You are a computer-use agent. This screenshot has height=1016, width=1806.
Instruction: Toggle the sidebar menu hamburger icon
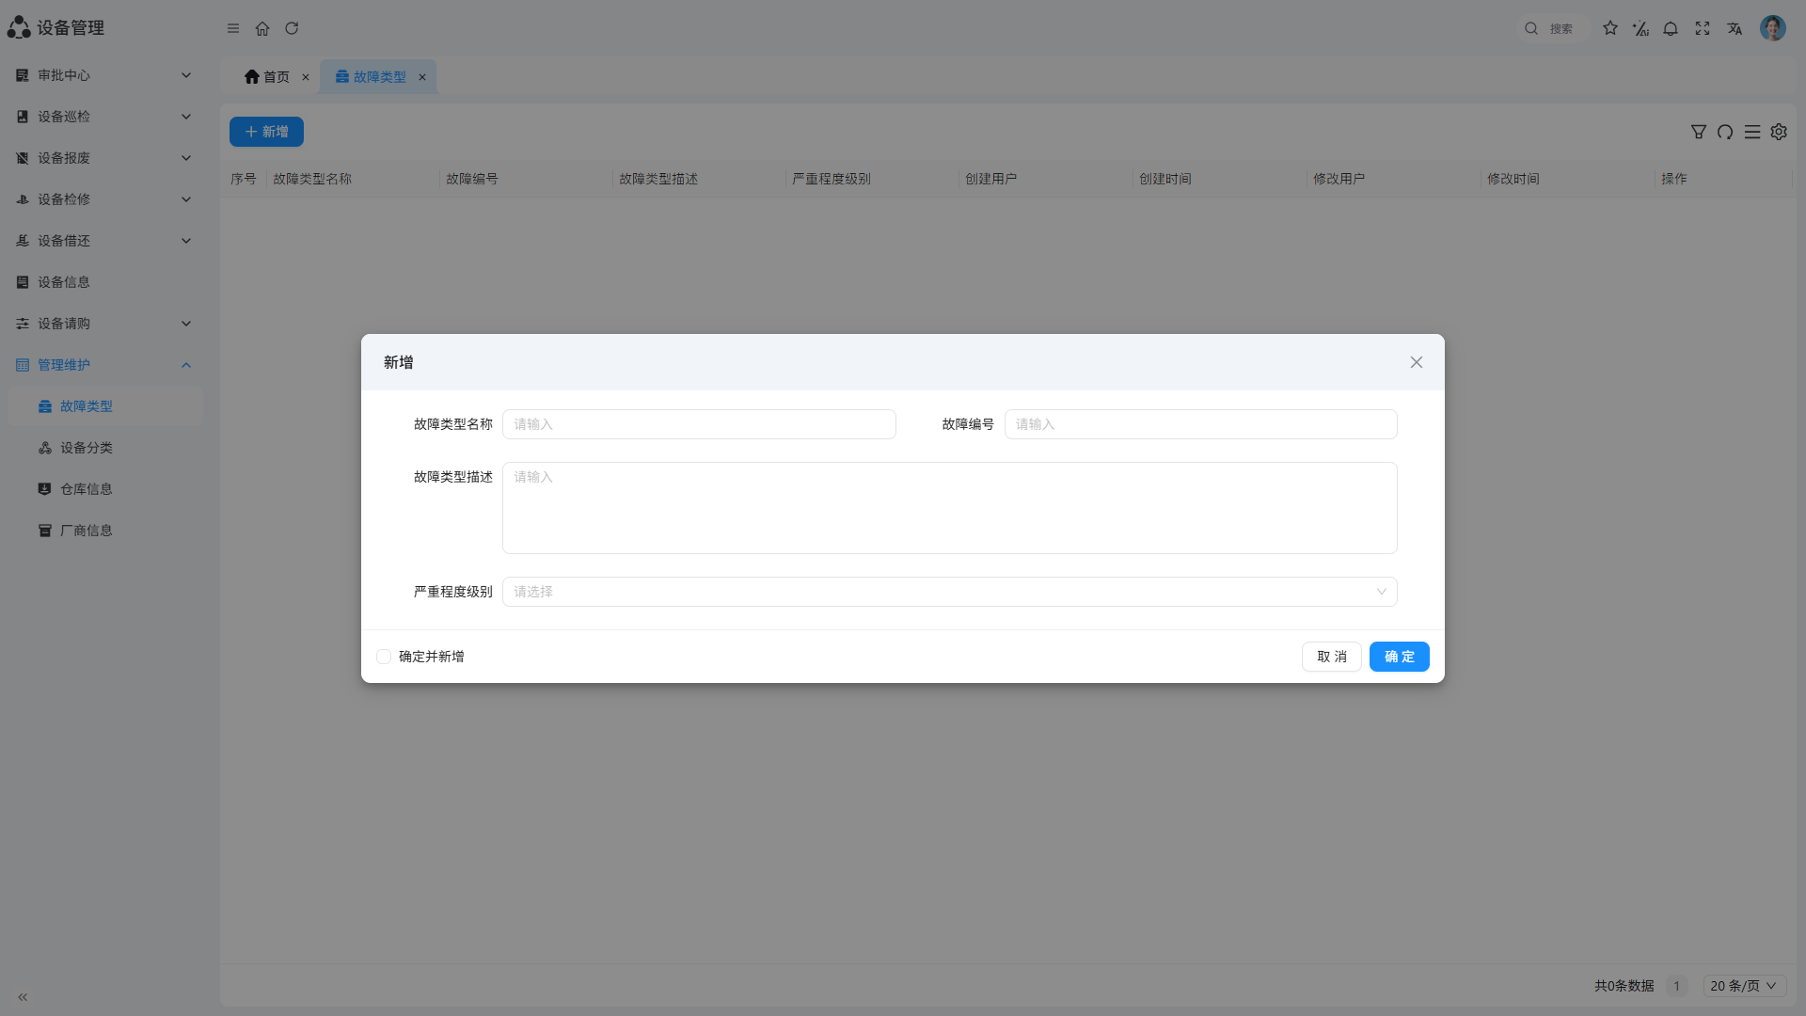point(233,28)
